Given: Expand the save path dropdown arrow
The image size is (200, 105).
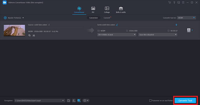Looking at the screenshot, I should pos(63,101).
